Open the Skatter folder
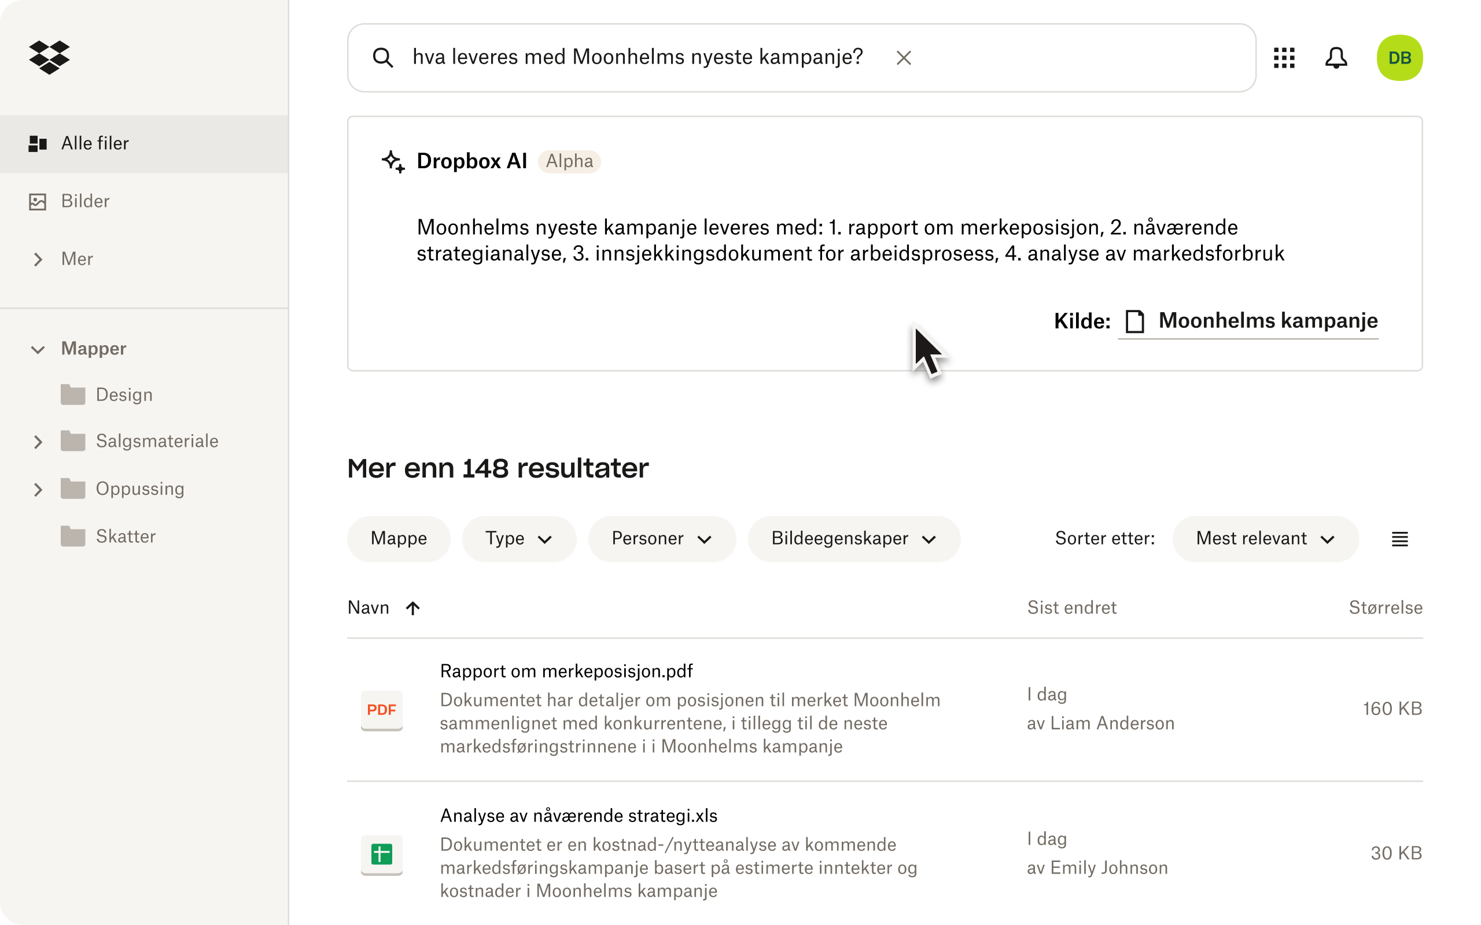The image size is (1481, 925). [x=126, y=536]
